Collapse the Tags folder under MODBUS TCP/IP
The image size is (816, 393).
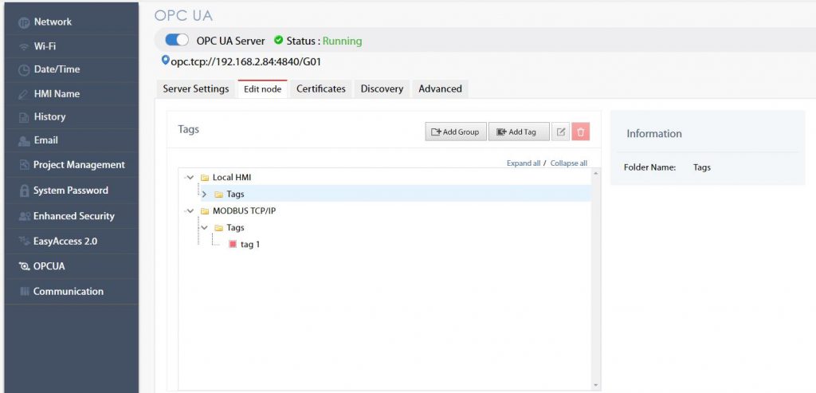[x=204, y=228]
